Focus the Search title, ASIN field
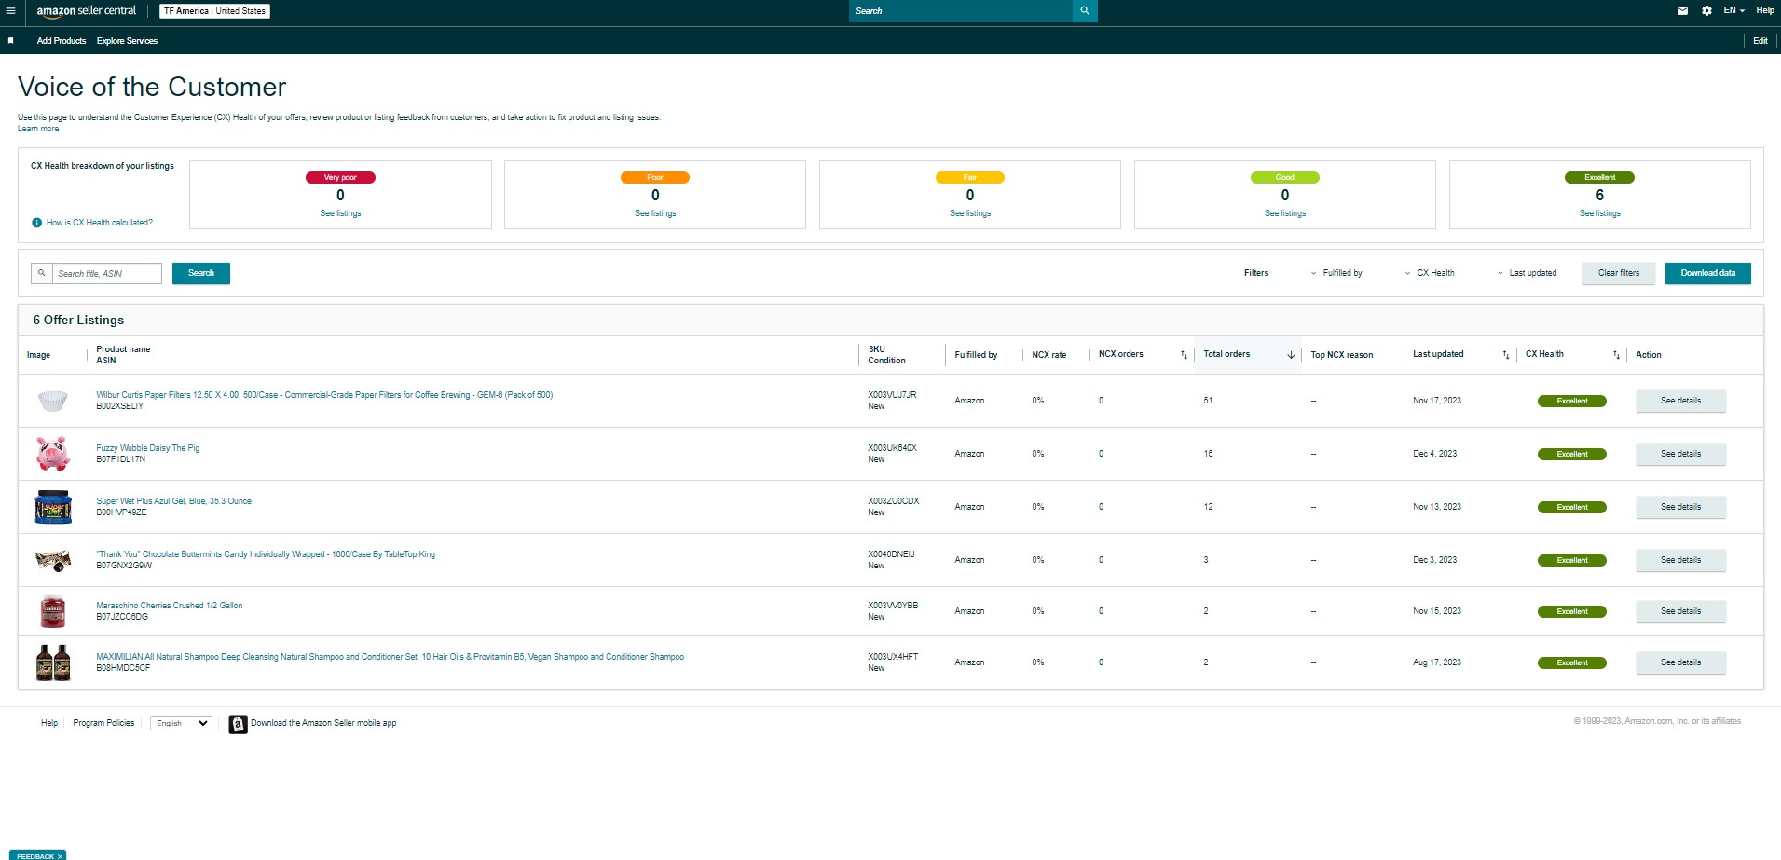The image size is (1781, 860). point(106,273)
